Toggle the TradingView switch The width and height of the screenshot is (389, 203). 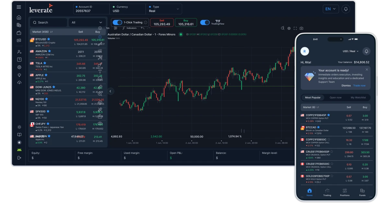[x=205, y=22]
